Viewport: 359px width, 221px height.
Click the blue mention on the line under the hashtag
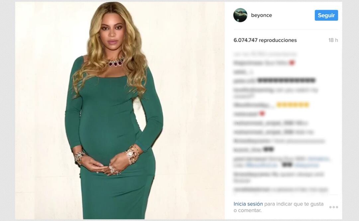tap(261, 165)
